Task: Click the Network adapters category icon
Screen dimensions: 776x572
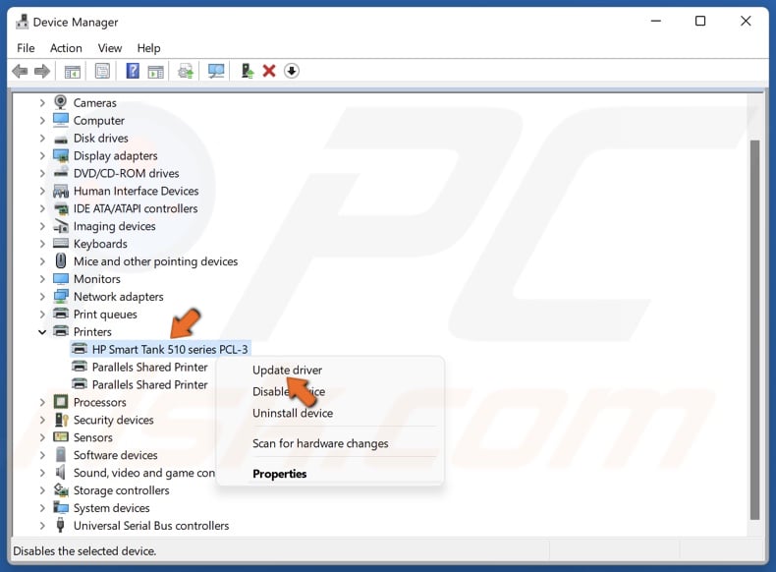Action: click(61, 296)
